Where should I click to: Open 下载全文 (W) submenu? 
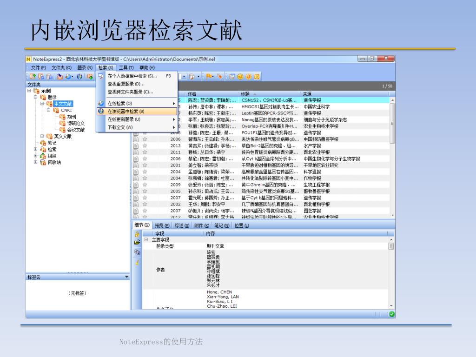tap(137, 127)
